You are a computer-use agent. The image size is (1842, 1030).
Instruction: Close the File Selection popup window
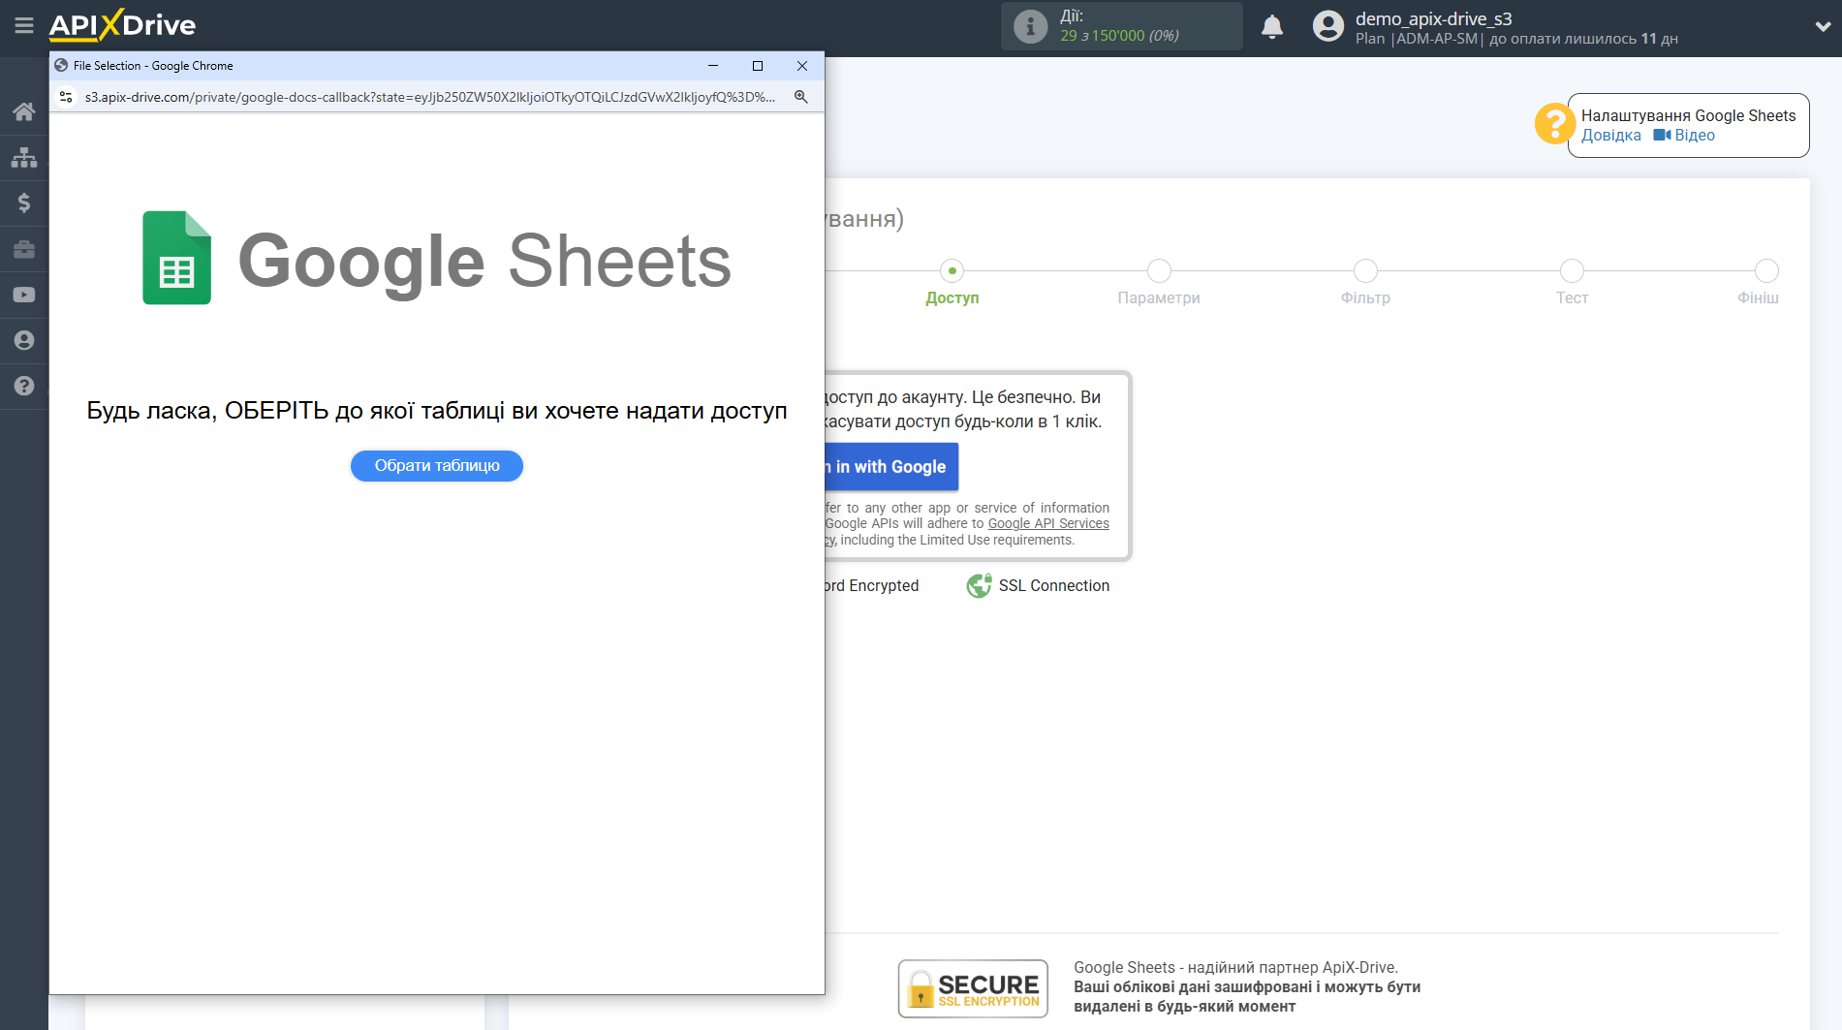point(802,66)
